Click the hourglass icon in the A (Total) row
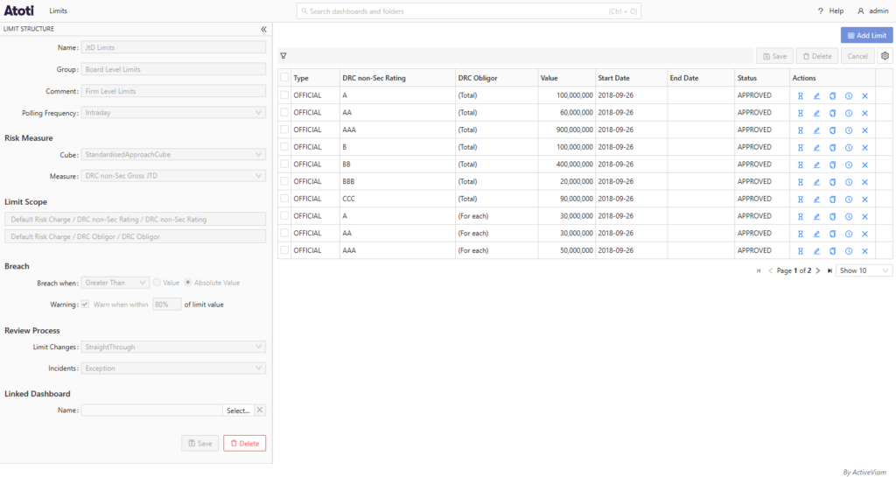Viewport: 896px width, 477px height. (x=801, y=96)
